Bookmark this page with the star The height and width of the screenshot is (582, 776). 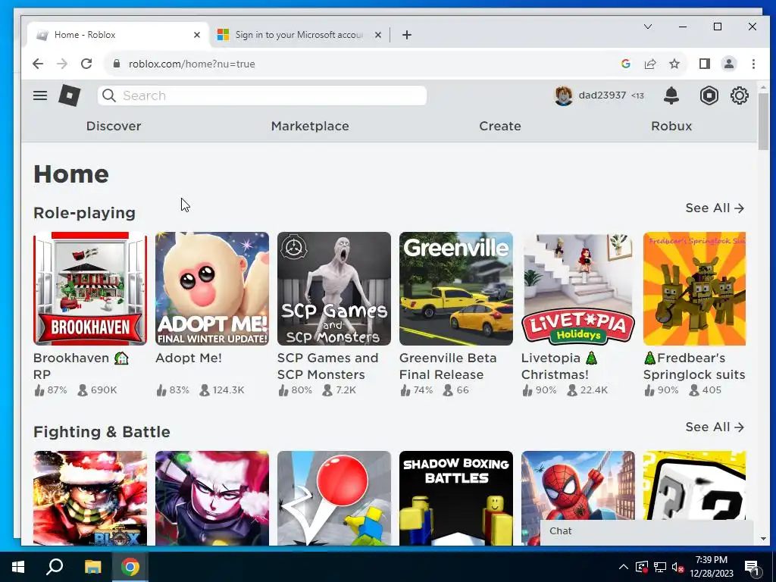[x=674, y=64]
